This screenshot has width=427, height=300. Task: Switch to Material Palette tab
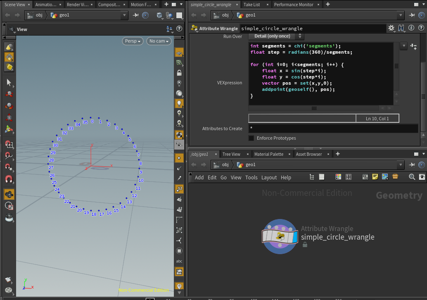click(269, 154)
